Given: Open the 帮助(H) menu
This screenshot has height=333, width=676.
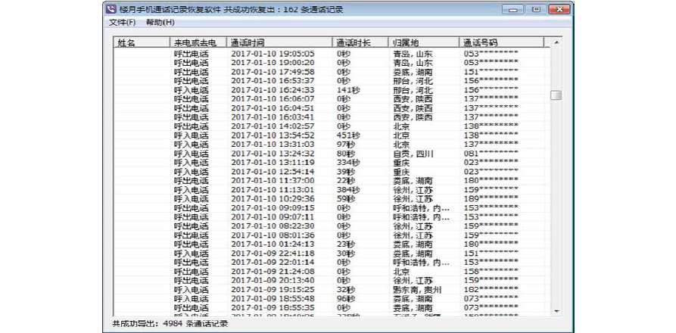Looking at the screenshot, I should (x=160, y=23).
